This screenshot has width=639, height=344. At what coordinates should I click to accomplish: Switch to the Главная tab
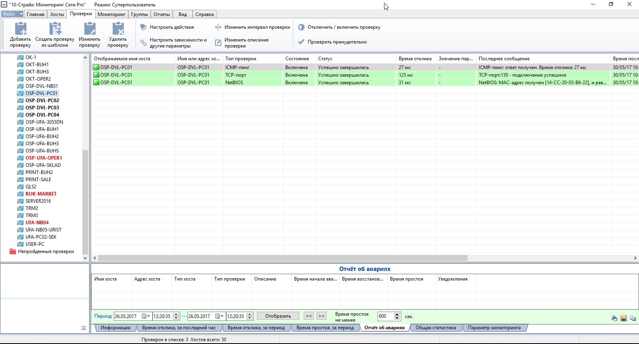pyautogui.click(x=36, y=14)
